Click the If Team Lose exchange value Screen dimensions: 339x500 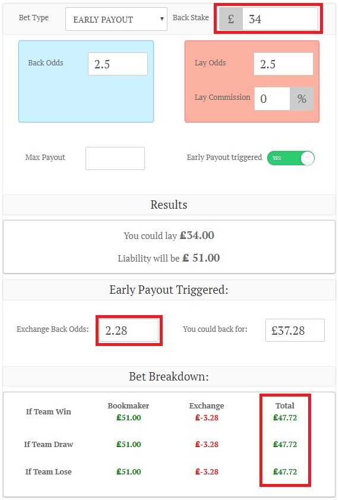pyautogui.click(x=207, y=471)
